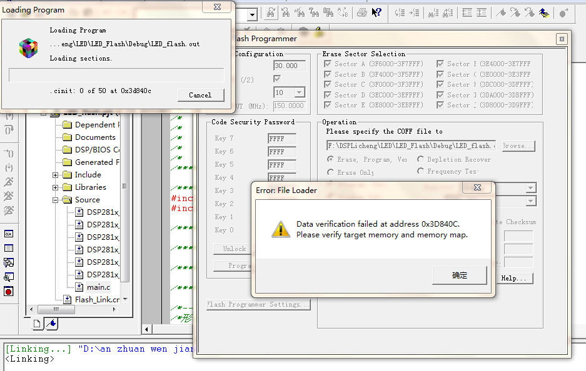Open the lower dropdown beside the error dialog
Image resolution: width=586 pixels, height=371 pixels.
[531, 201]
